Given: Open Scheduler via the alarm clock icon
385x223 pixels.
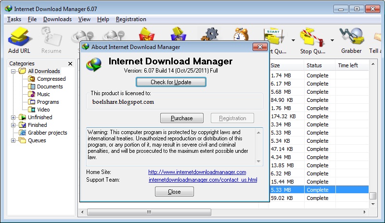Looking at the screenshot, I should tap(241, 34).
